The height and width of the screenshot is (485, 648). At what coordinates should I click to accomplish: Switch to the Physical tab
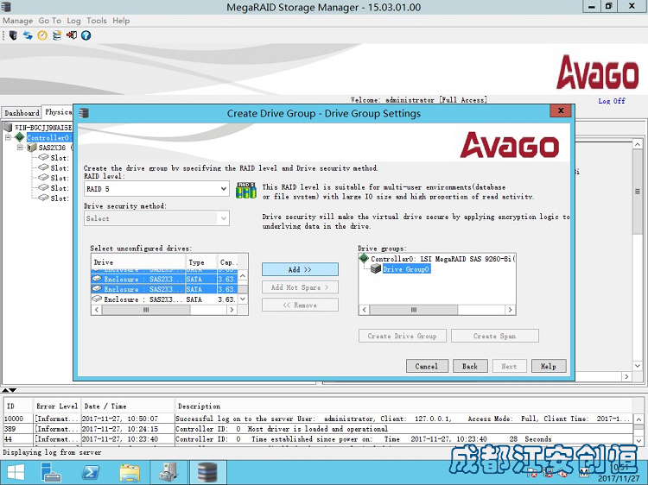click(x=58, y=112)
